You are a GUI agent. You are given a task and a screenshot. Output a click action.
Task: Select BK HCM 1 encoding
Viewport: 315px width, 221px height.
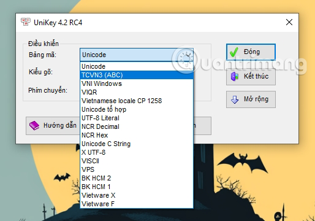click(137, 187)
